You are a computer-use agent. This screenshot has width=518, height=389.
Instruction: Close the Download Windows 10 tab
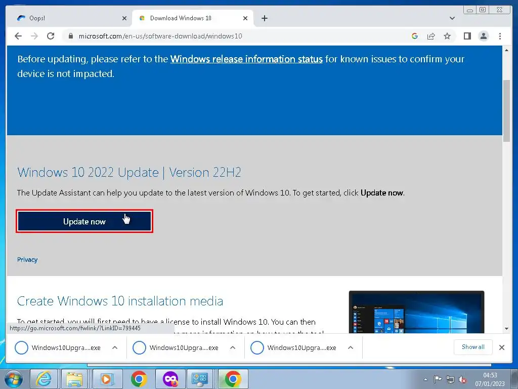(x=245, y=18)
